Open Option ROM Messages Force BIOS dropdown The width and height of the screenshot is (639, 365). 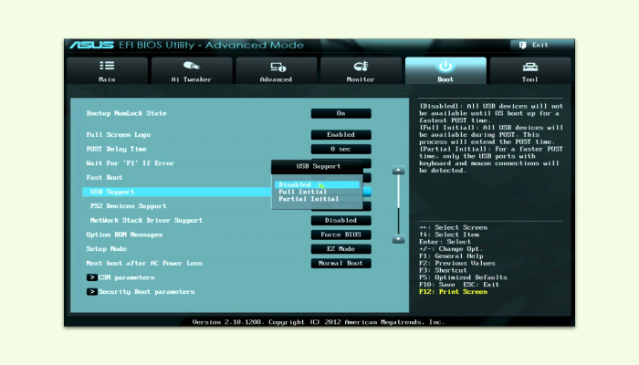click(x=341, y=235)
